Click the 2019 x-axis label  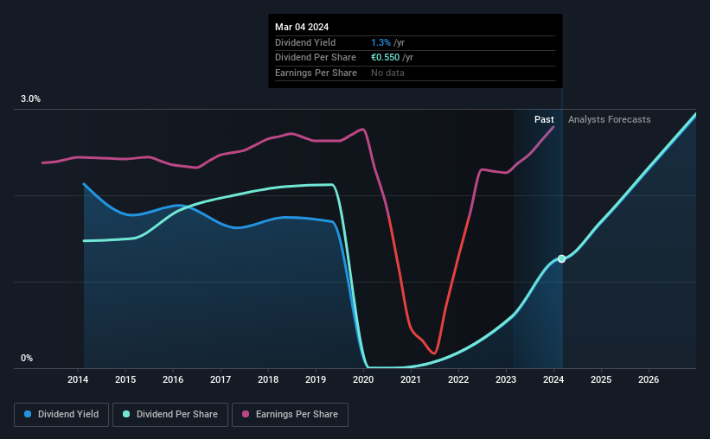coord(316,379)
